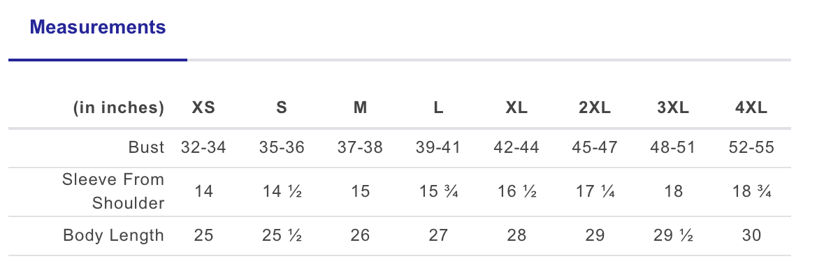
Task: Click the (in inches) header label
Action: (x=119, y=108)
